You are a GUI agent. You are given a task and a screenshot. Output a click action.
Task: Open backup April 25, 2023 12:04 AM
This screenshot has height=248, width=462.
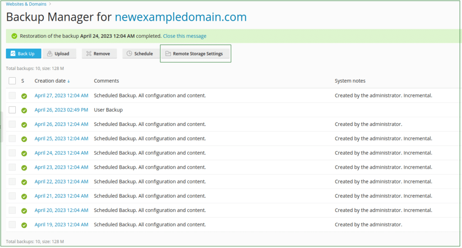point(61,138)
